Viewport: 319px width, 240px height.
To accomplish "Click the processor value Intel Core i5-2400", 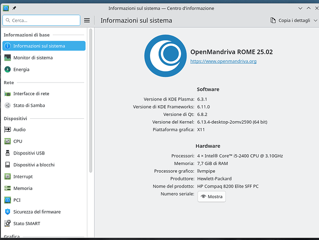I will pos(240,156).
